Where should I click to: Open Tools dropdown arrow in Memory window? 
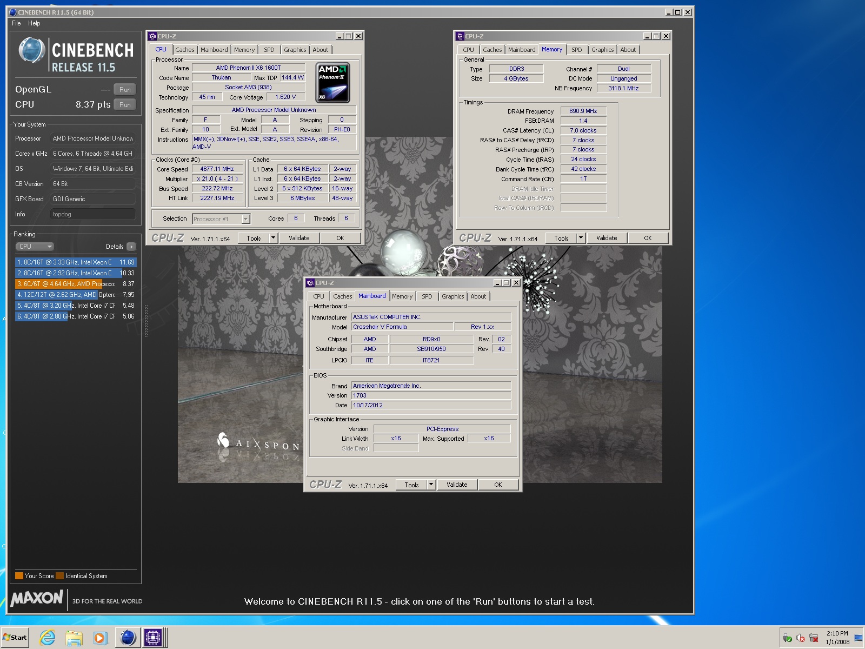tap(581, 238)
